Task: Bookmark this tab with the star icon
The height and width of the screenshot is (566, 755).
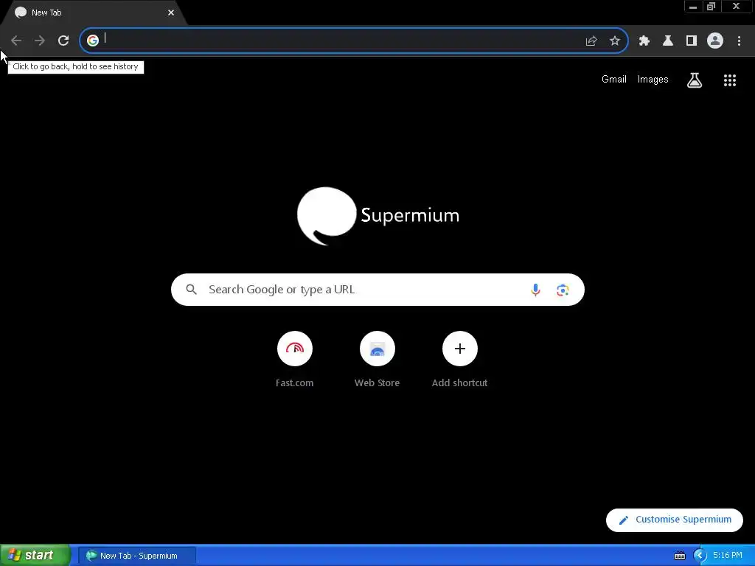Action: (x=614, y=41)
